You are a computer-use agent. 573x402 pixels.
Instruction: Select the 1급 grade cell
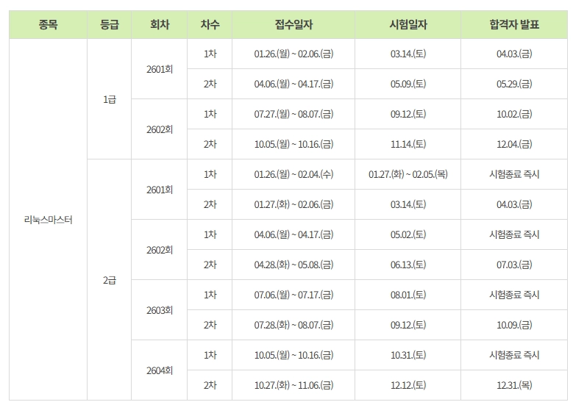coord(110,99)
